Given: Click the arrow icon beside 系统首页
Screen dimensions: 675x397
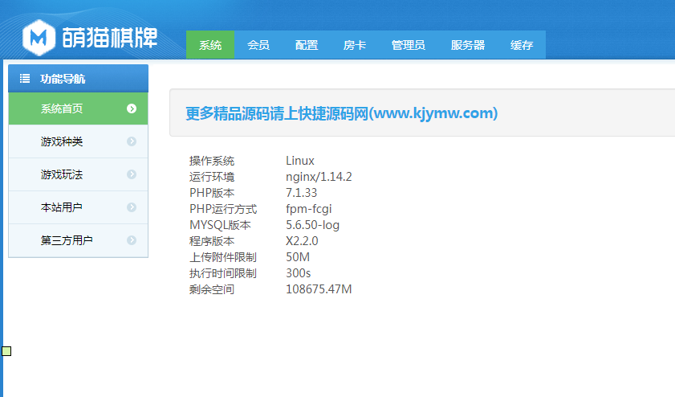Looking at the screenshot, I should (x=132, y=108).
